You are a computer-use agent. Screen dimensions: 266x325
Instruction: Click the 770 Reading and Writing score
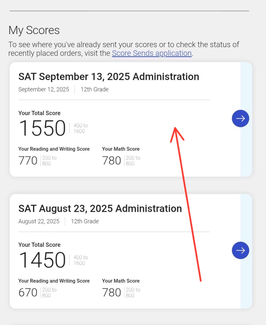28,161
